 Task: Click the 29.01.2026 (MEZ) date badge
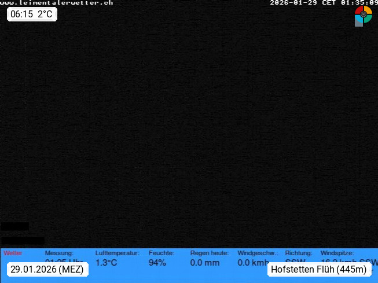pos(47,269)
